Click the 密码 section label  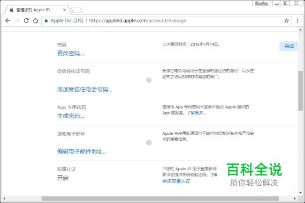click(62, 44)
